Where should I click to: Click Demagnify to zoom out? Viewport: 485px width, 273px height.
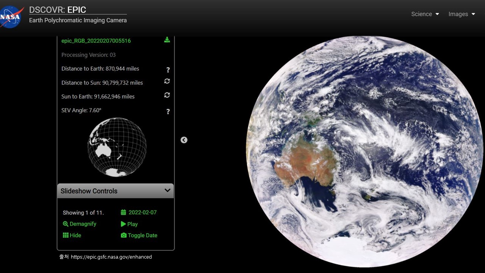pos(80,224)
